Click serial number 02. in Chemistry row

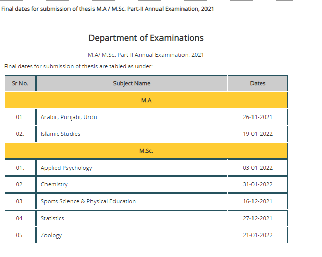point(20,184)
